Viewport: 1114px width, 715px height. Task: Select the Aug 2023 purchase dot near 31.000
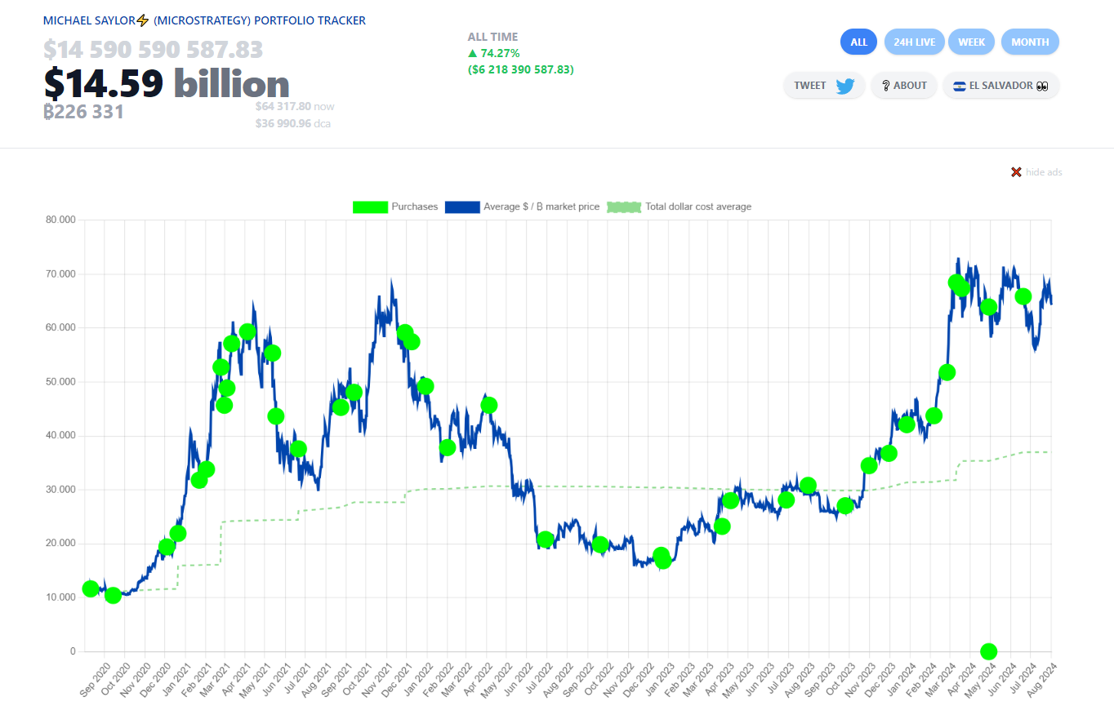point(808,485)
